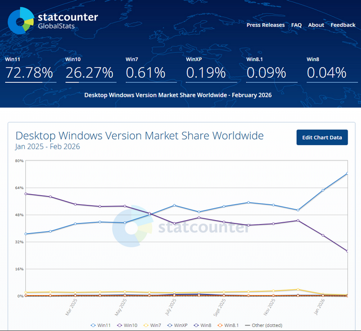Viewport: 361px width, 331px height.
Task: Open the Feedback link
Action: coord(343,25)
